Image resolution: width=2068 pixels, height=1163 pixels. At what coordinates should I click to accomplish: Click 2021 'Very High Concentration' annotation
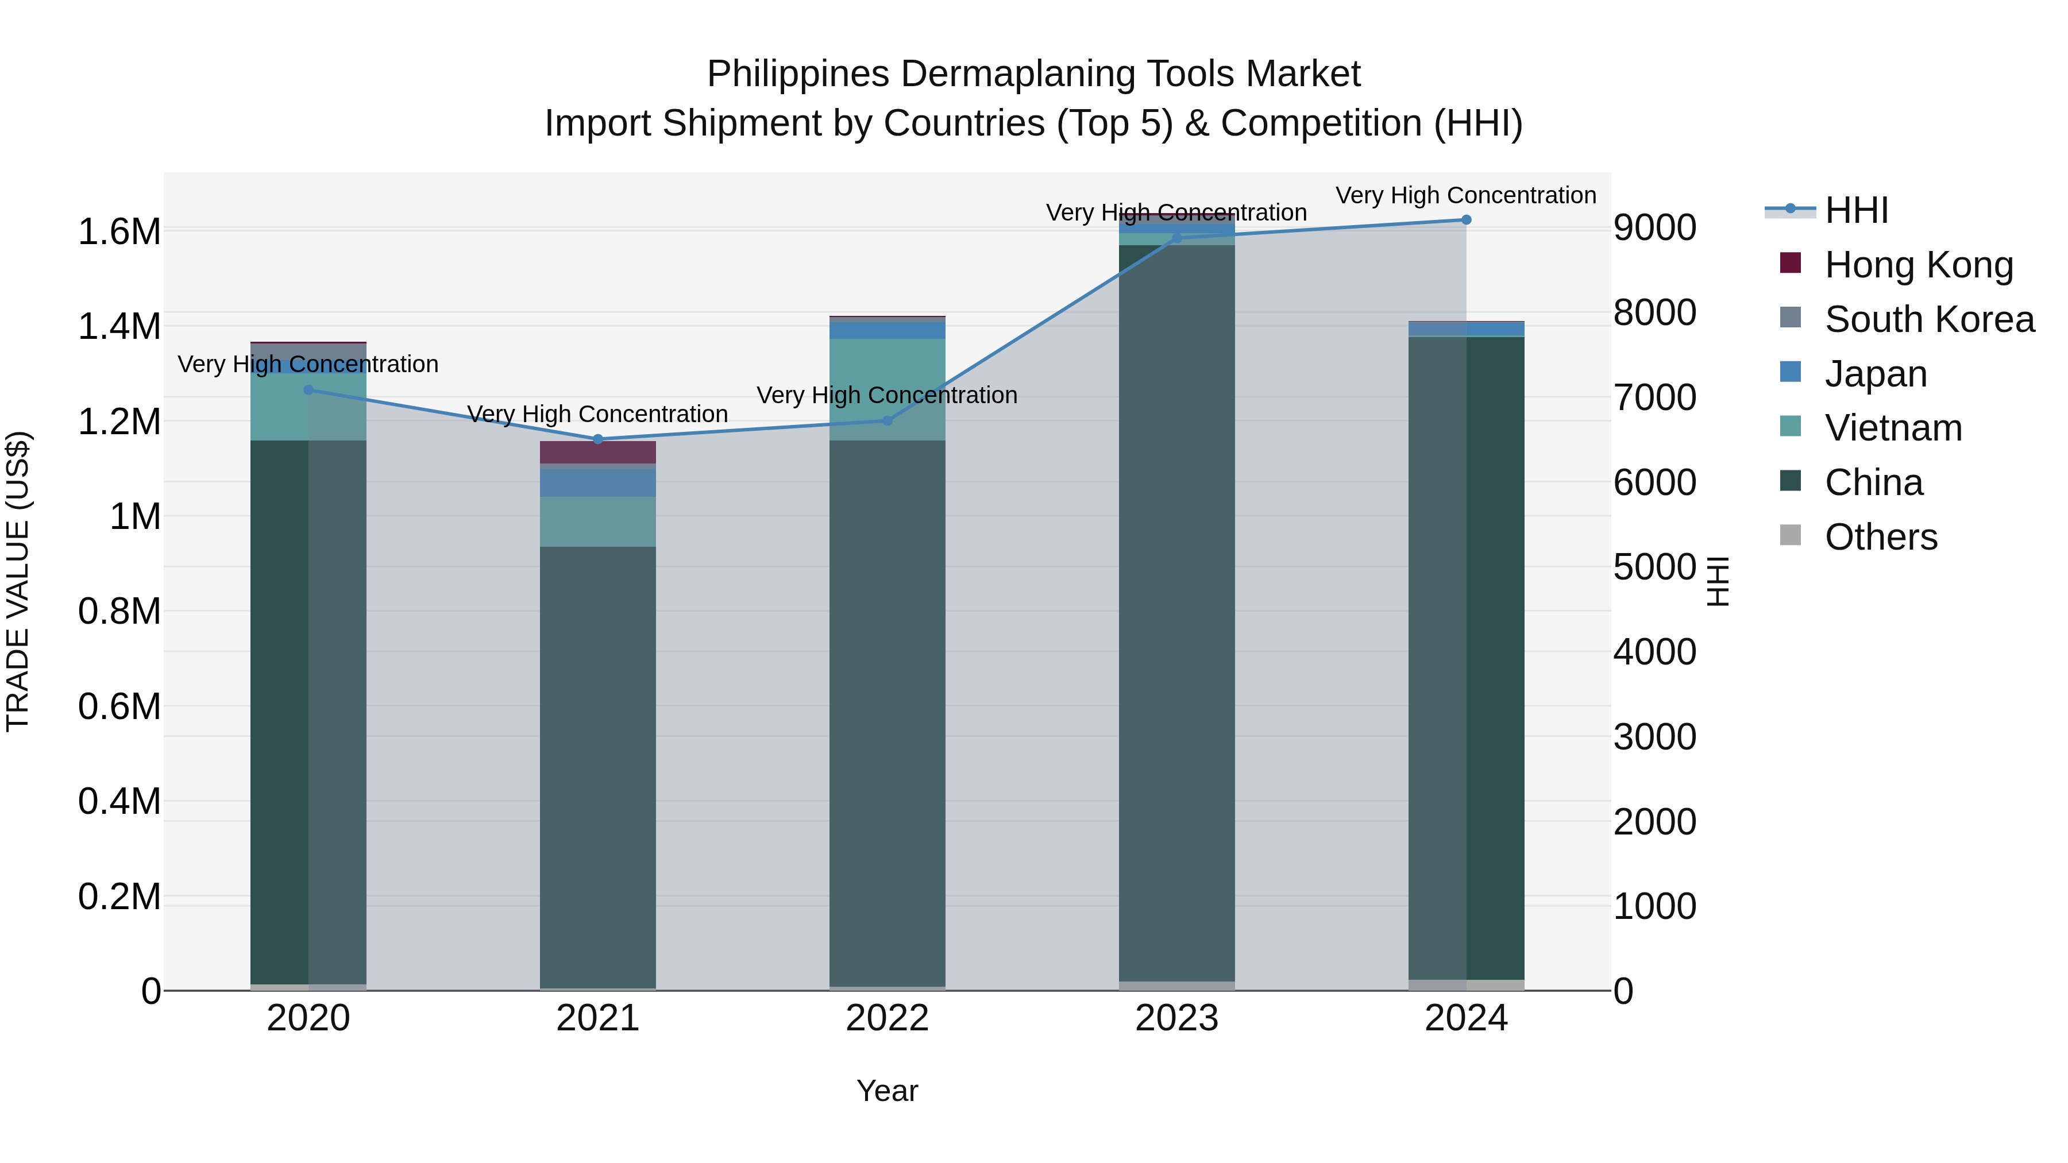pyautogui.click(x=598, y=414)
